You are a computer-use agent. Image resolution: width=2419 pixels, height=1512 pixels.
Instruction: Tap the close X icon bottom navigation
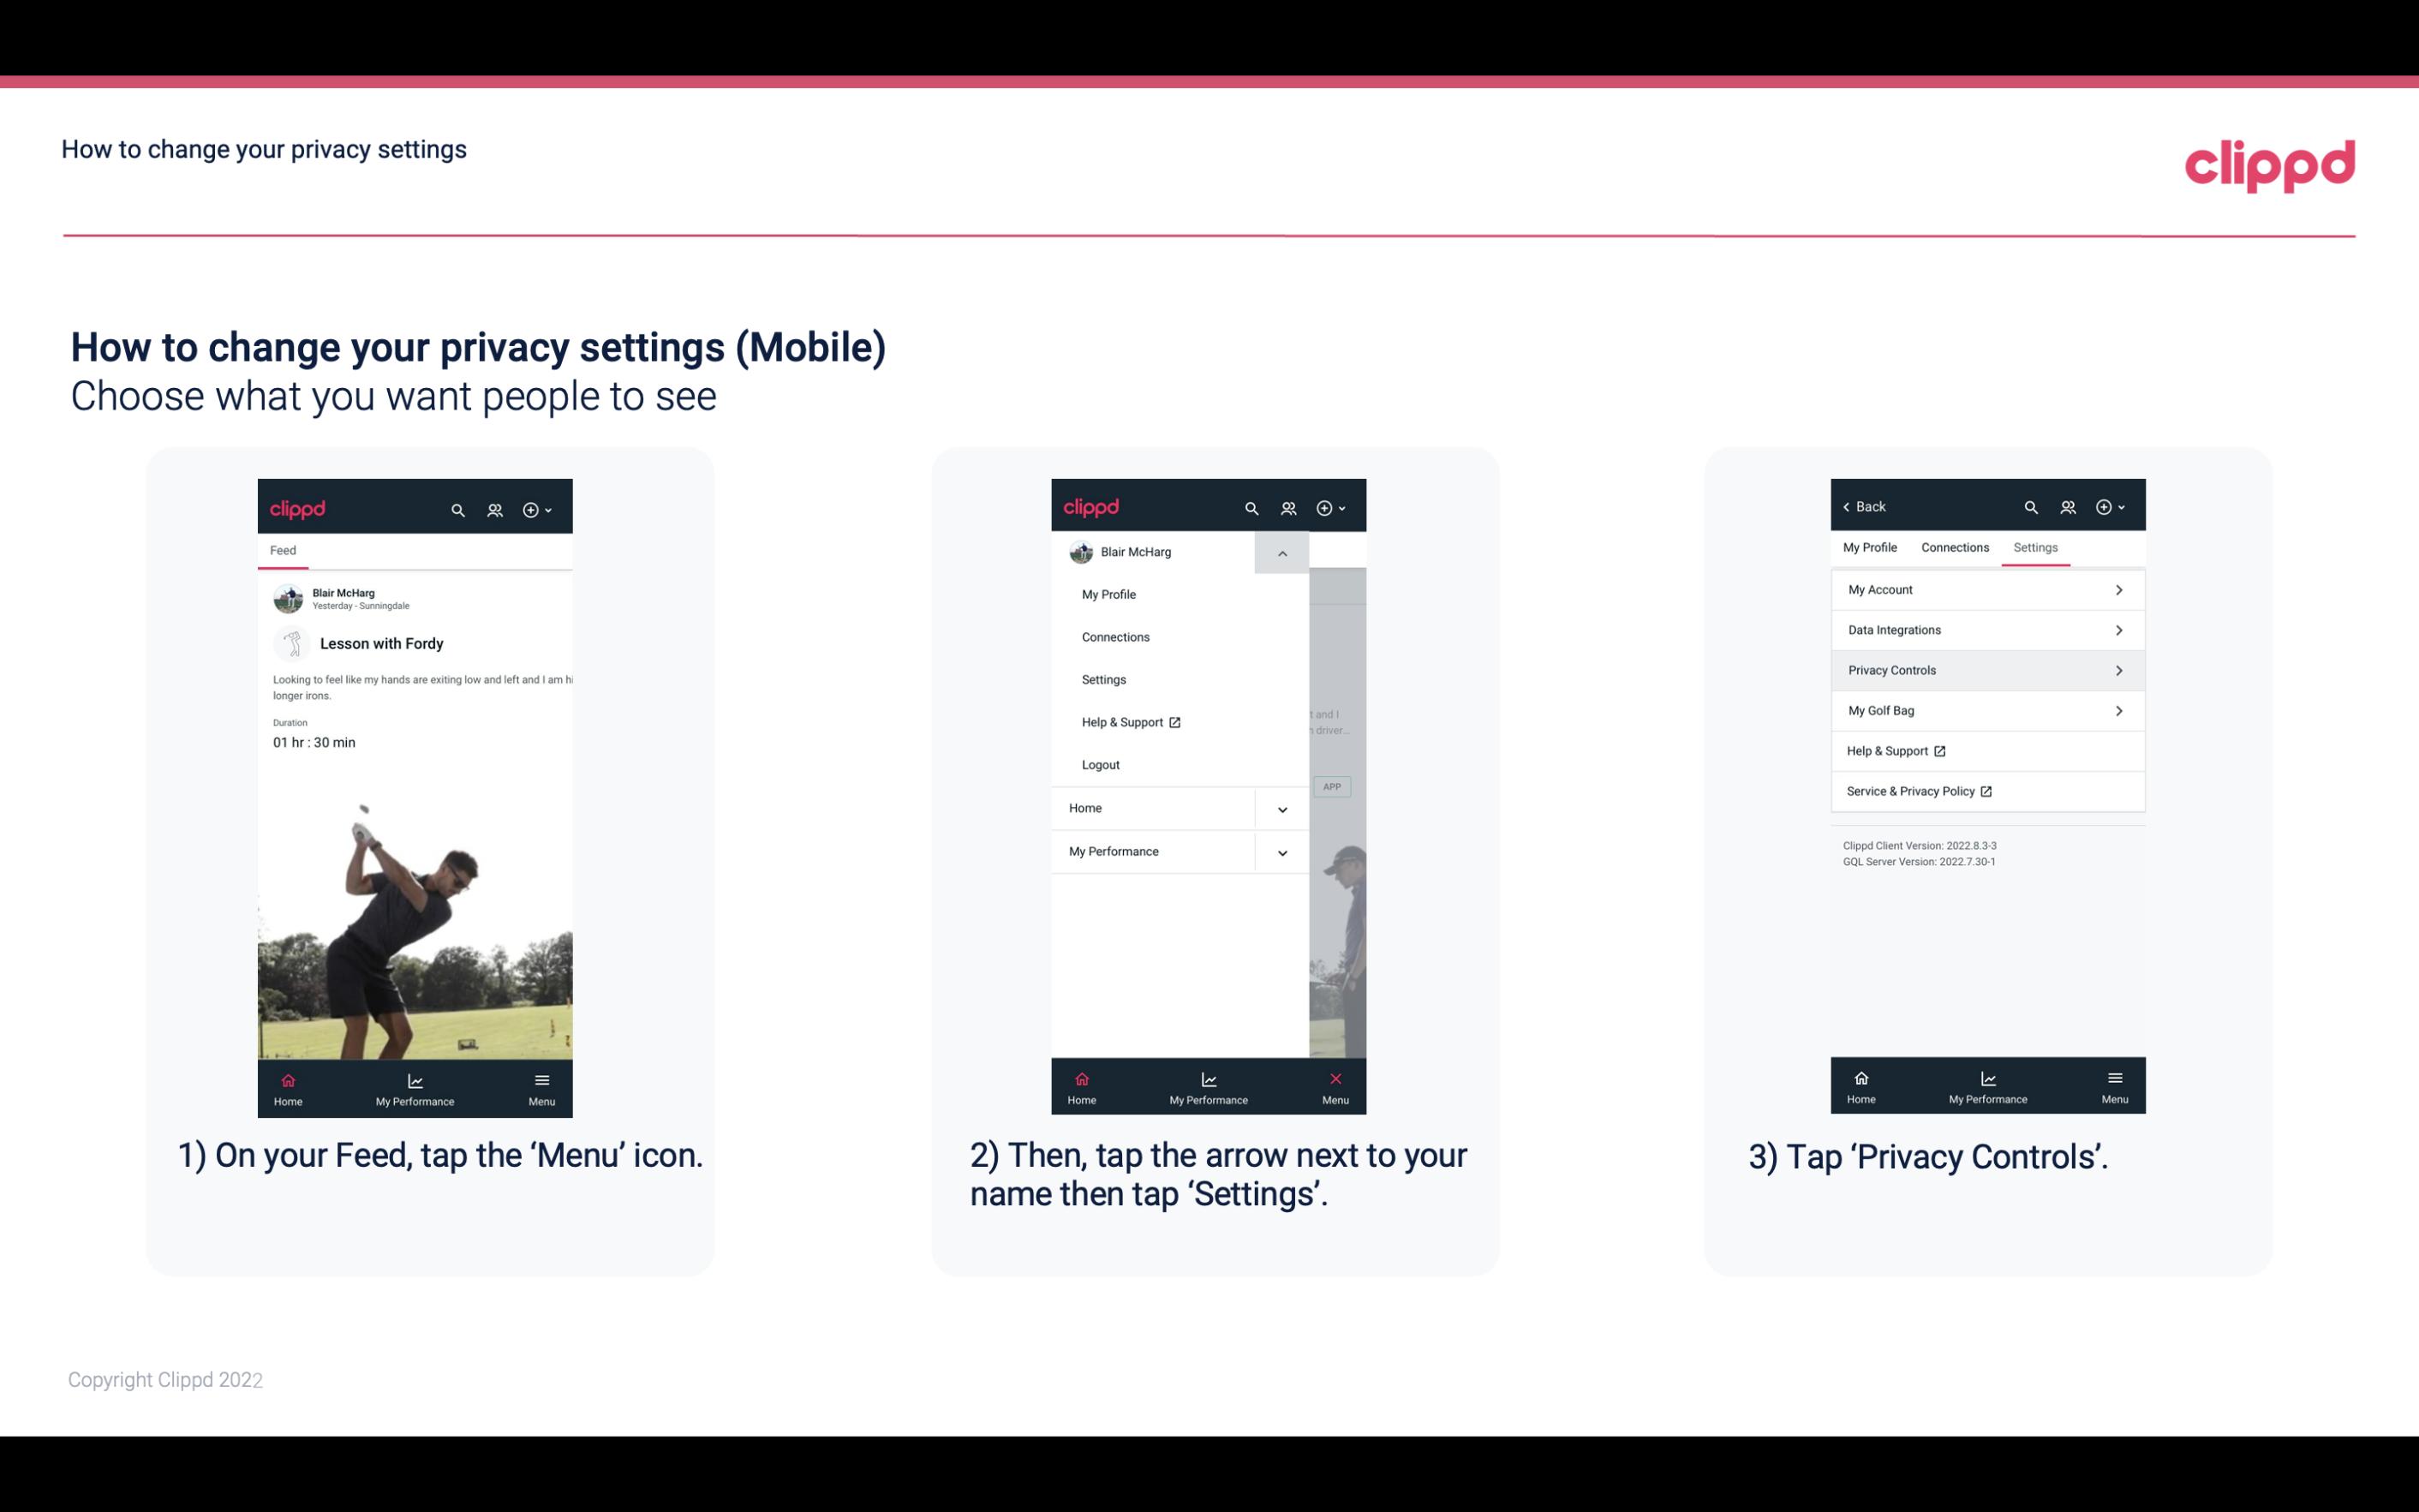pos(1334,1079)
